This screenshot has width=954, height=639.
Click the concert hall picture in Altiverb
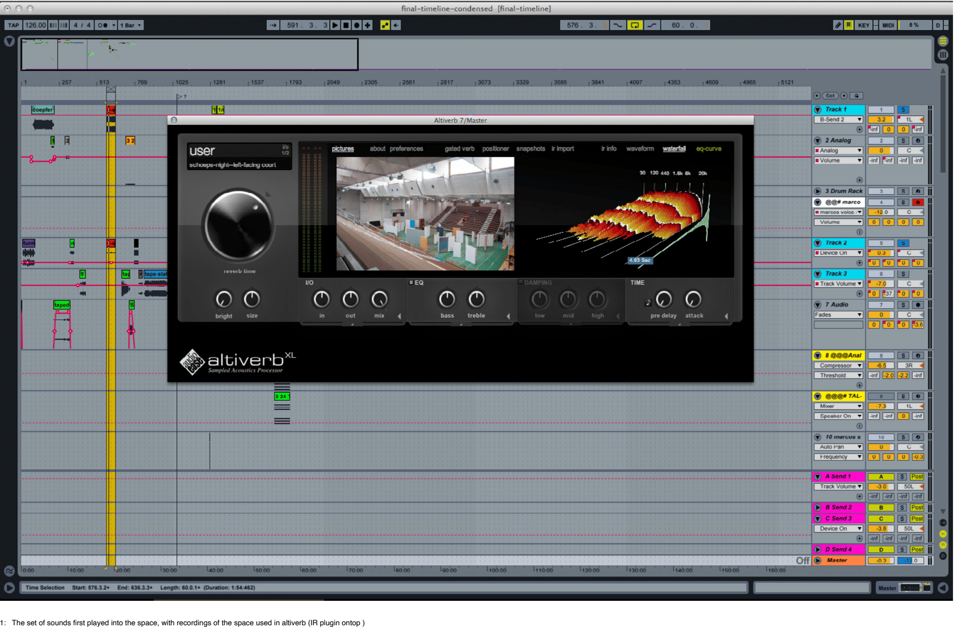click(425, 213)
